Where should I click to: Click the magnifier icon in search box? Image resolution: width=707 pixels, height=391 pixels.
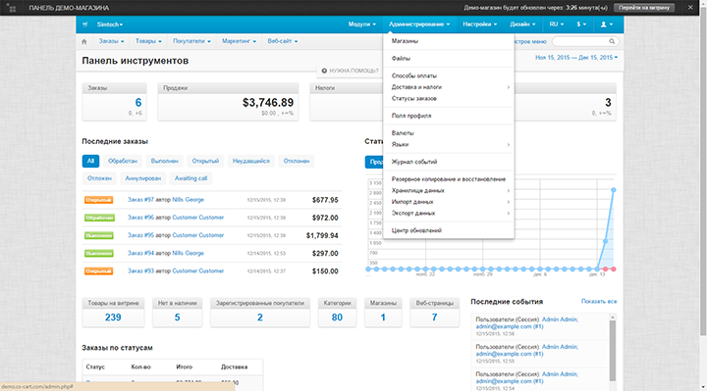coord(612,41)
